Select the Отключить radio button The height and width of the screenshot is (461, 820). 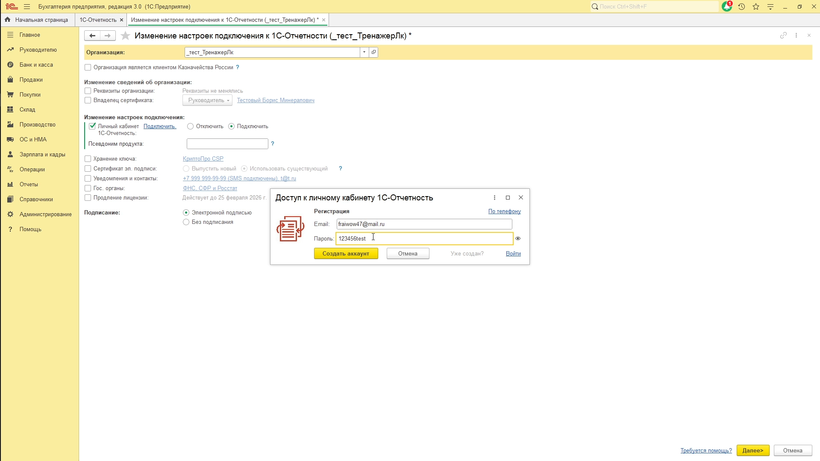pyautogui.click(x=190, y=126)
